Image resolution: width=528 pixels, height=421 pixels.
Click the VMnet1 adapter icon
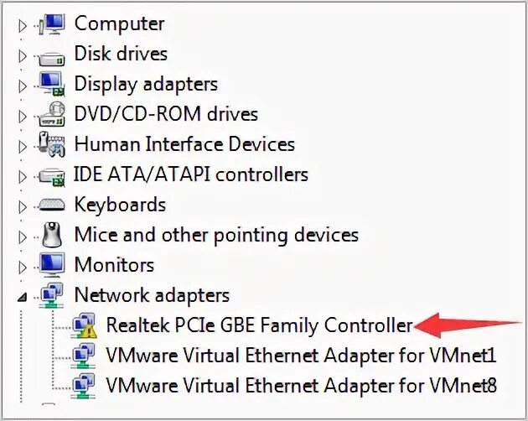click(84, 356)
